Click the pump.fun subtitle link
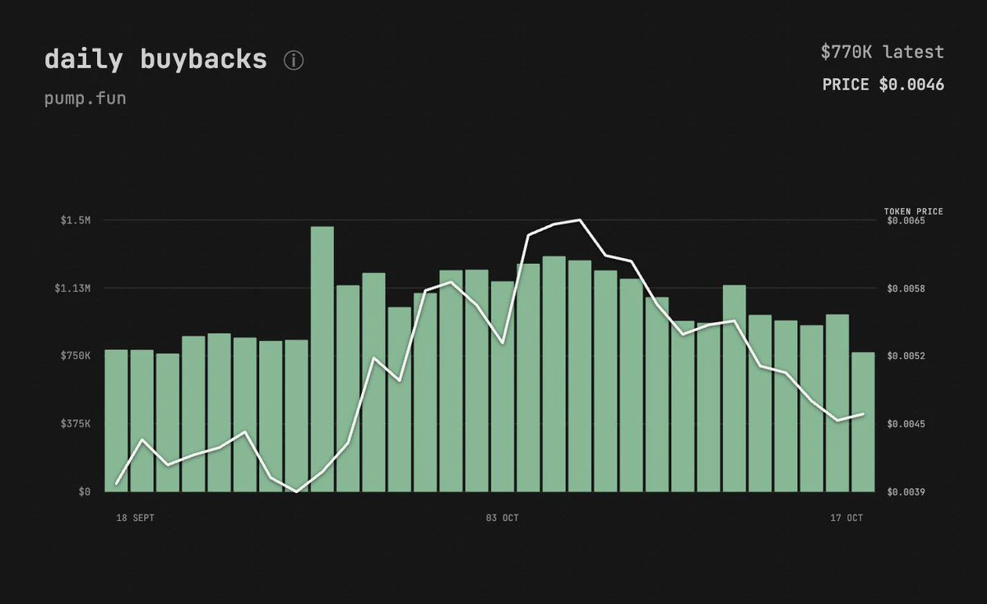 click(x=85, y=99)
